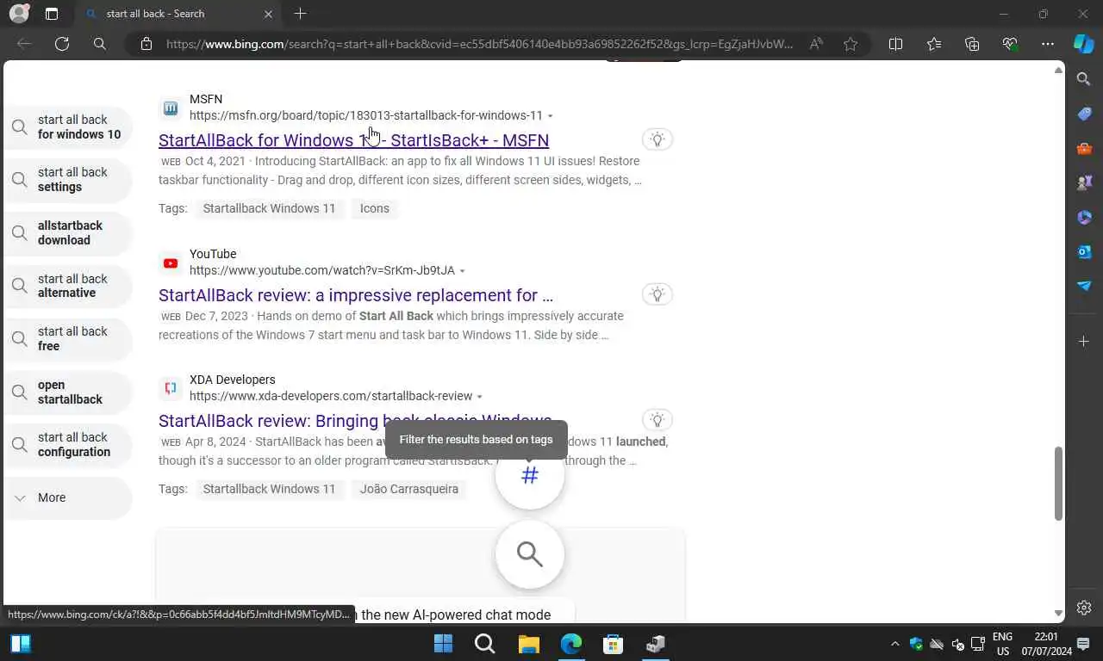
Task: Open XDA 'StartAllBack review: Bringing back classic Windows' result
Action: pyautogui.click(x=355, y=421)
